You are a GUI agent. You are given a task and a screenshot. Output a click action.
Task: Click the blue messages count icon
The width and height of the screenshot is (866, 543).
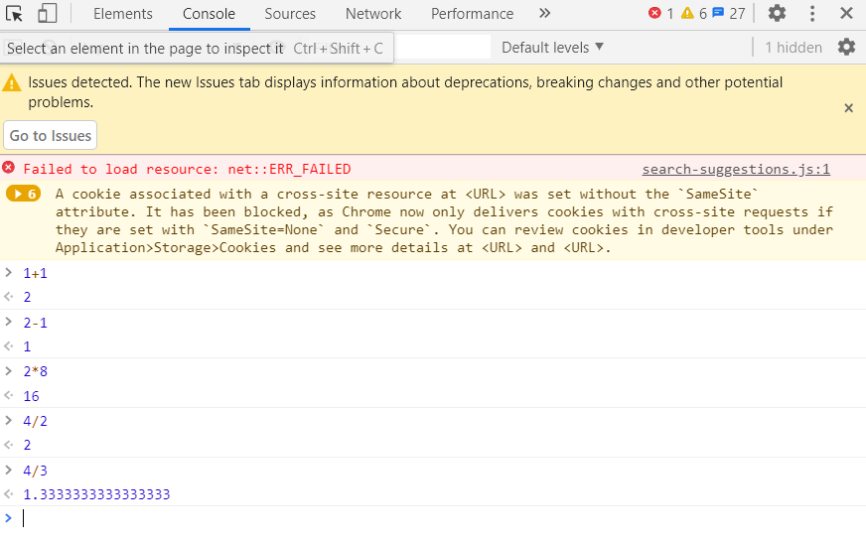[718, 13]
